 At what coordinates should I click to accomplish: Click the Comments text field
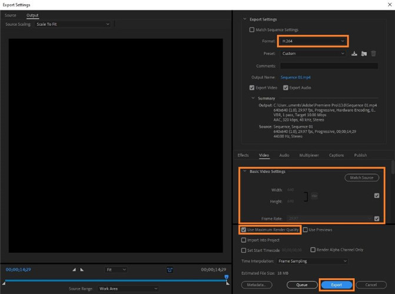click(328, 66)
